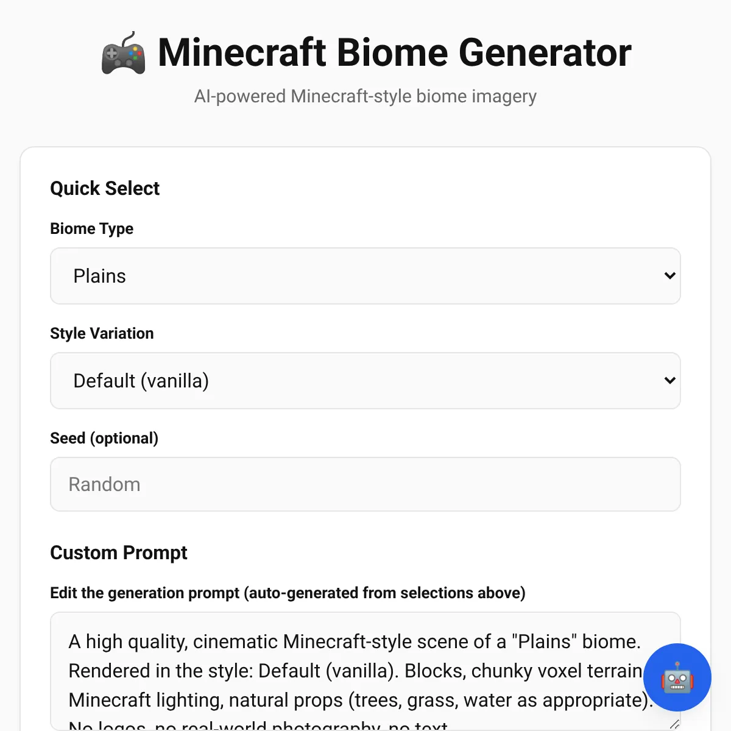Open the Biome Type dropdown showing Plains
The height and width of the screenshot is (731, 731).
(x=364, y=276)
